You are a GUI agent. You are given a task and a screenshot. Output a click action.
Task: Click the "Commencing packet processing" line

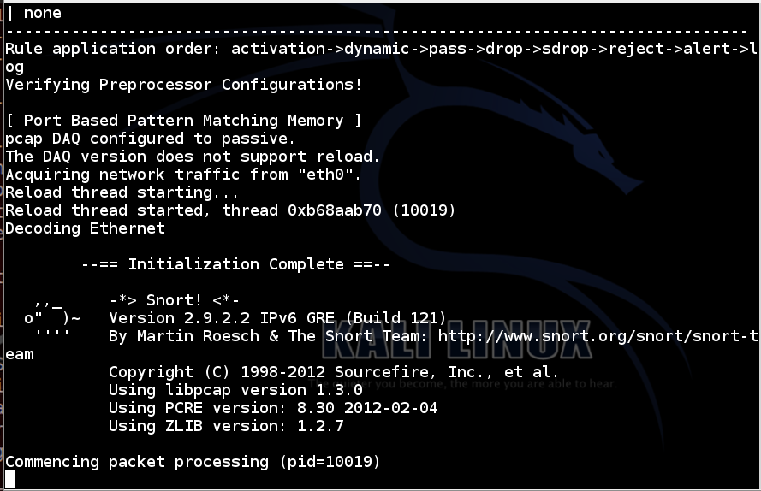tap(193, 462)
